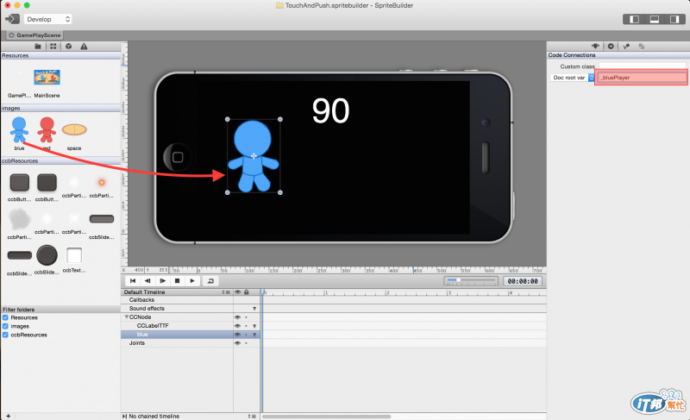The width and height of the screenshot is (690, 420).
Task: Uncheck the images folder filter
Action: coord(5,326)
